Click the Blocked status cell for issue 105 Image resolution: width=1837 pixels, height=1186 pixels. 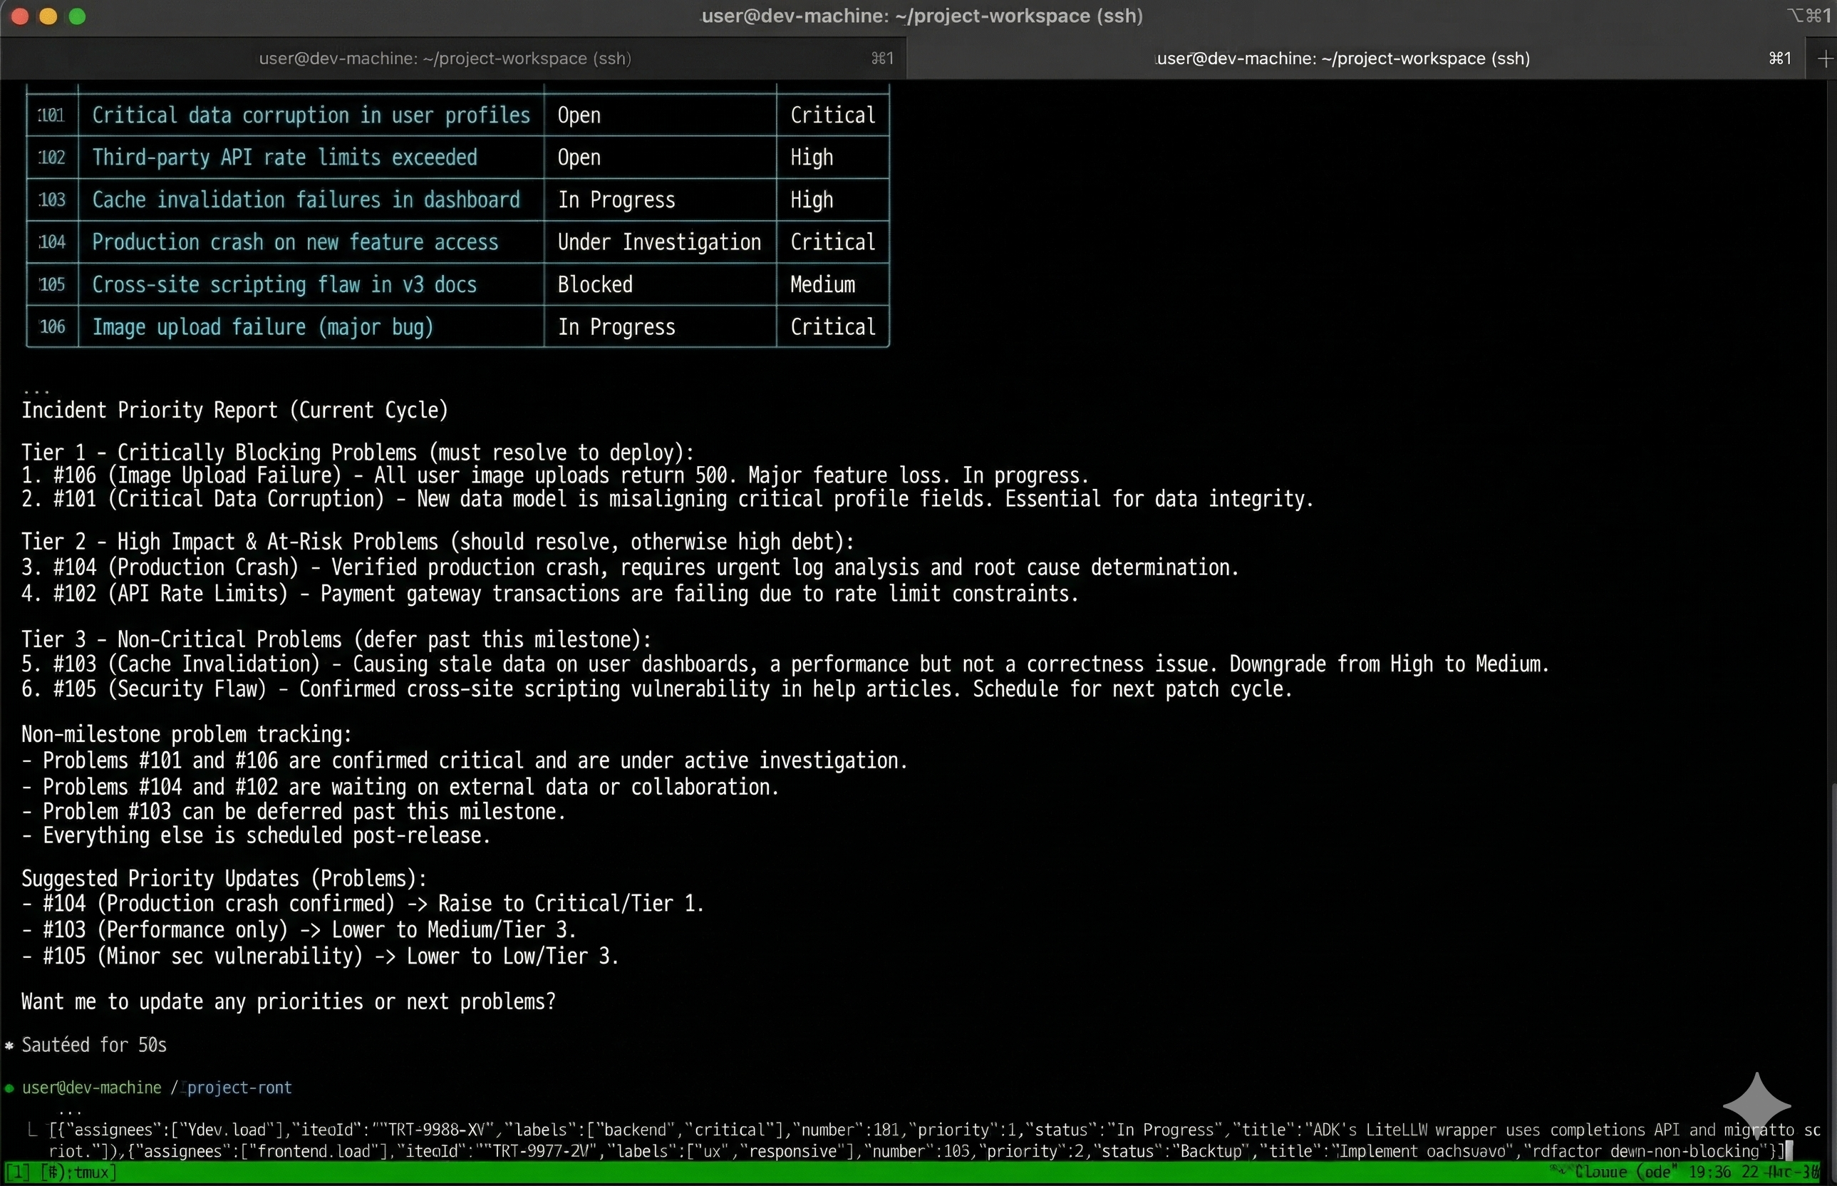[595, 285]
